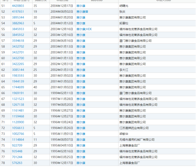Image resolution: width=196 pixels, height=167 pixels.
Task: Click trademark name link in row 72
Action: (81, 128)
